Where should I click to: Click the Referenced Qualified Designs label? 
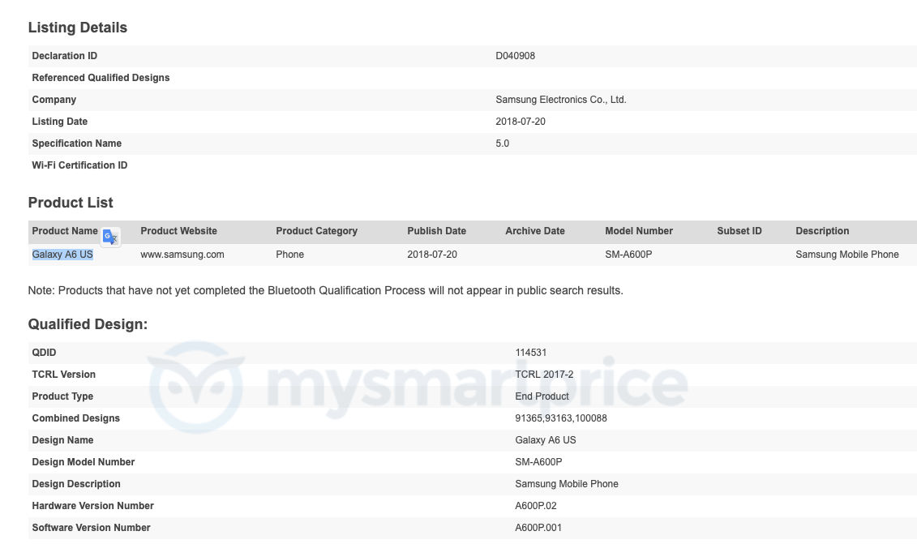pyautogui.click(x=101, y=78)
